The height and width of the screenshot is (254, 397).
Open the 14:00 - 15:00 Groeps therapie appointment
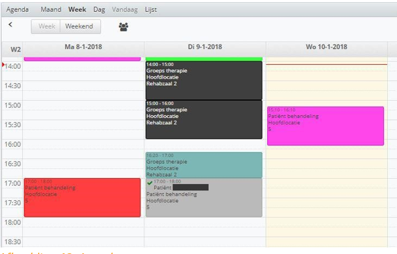point(204,81)
